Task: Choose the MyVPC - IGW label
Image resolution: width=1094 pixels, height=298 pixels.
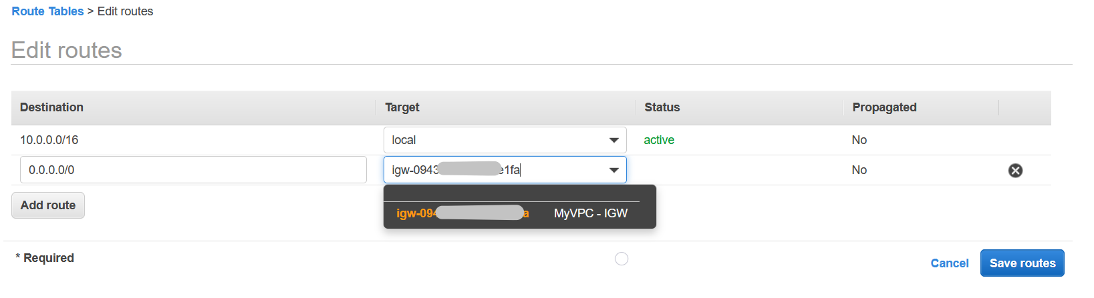Action: (x=591, y=213)
